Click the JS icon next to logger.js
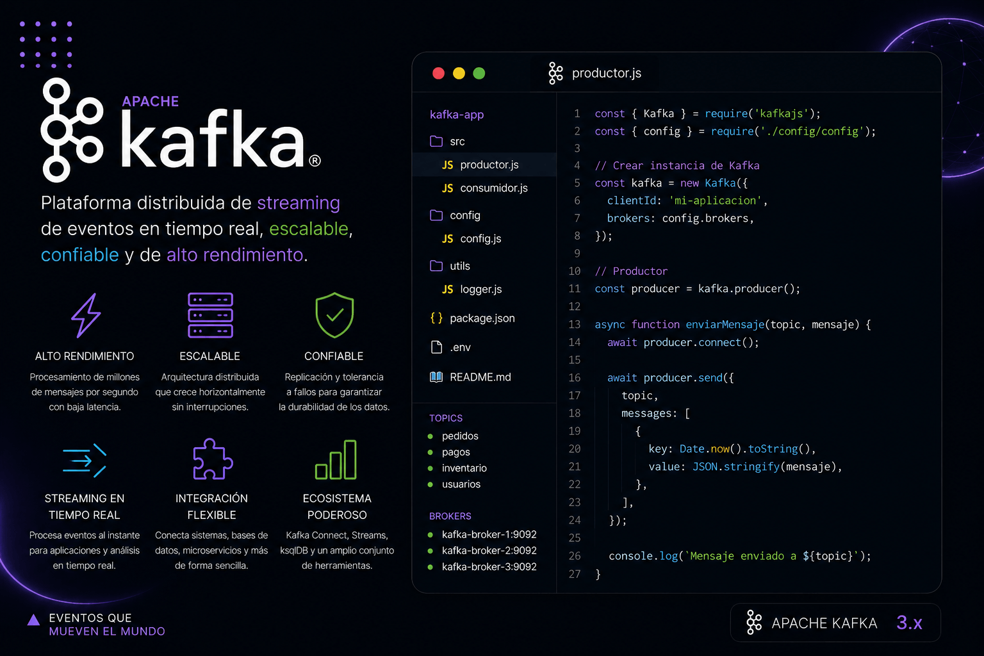Image resolution: width=984 pixels, height=656 pixels. click(x=447, y=290)
